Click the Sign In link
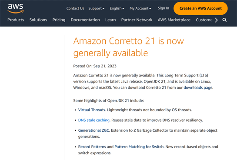The height and width of the screenshot is (160, 237). click(x=164, y=8)
